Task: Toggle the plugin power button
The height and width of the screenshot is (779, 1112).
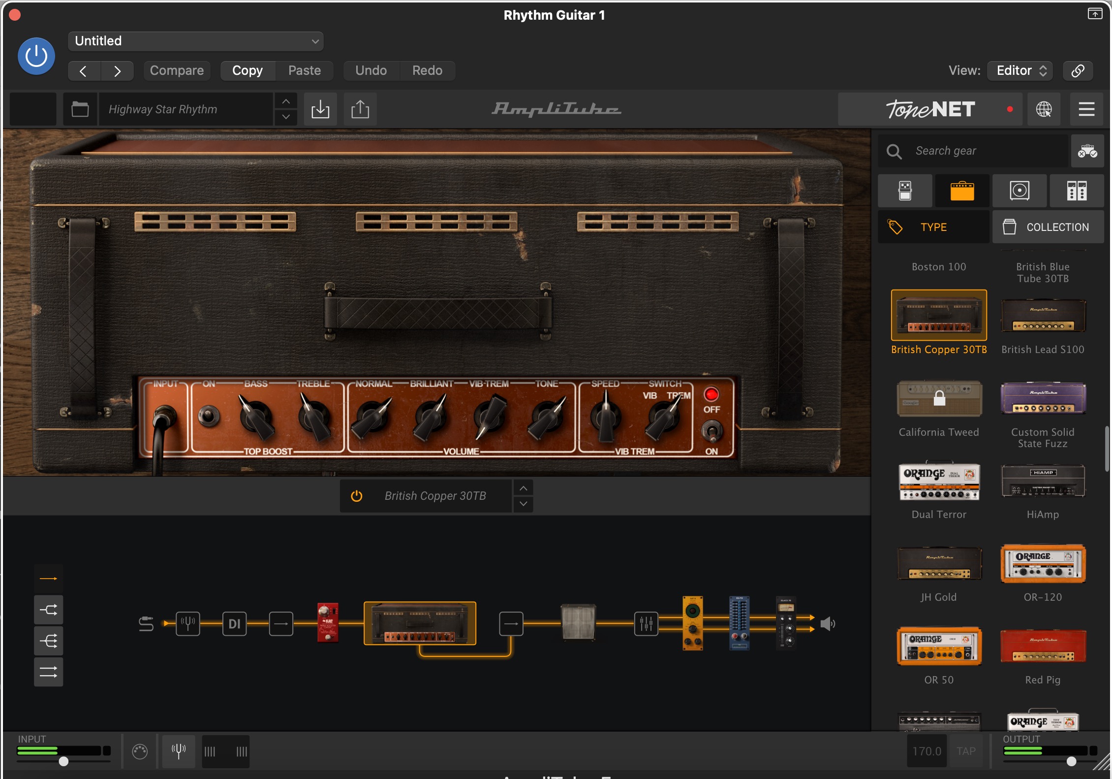Action: point(36,56)
